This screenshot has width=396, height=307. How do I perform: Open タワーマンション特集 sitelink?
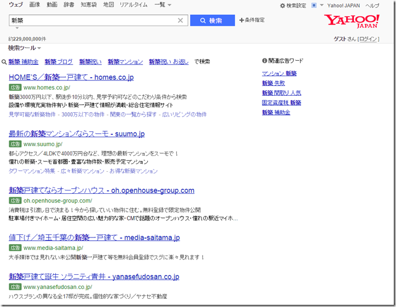pos(32,171)
